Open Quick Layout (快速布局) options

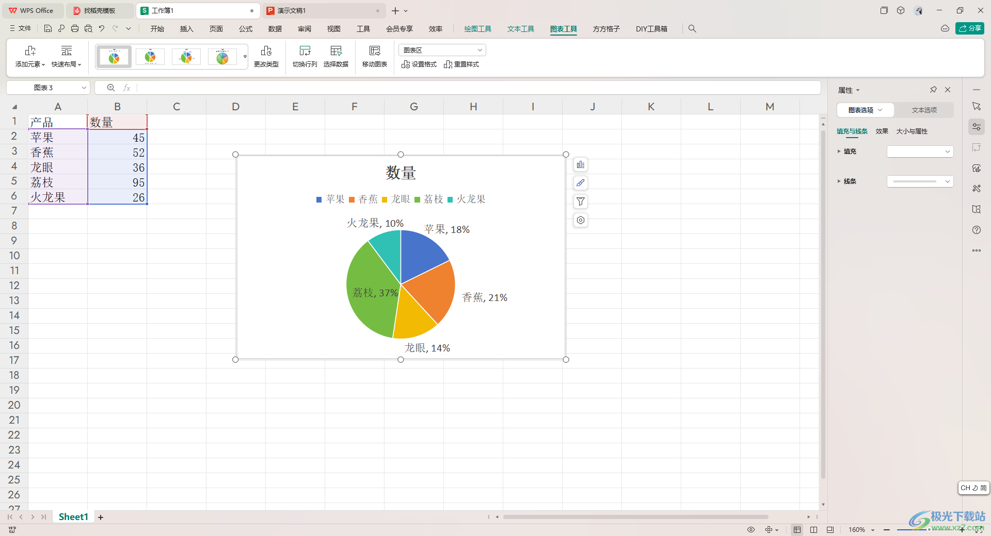[x=67, y=57]
